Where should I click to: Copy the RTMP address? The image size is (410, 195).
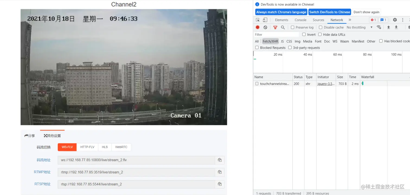pos(220,172)
